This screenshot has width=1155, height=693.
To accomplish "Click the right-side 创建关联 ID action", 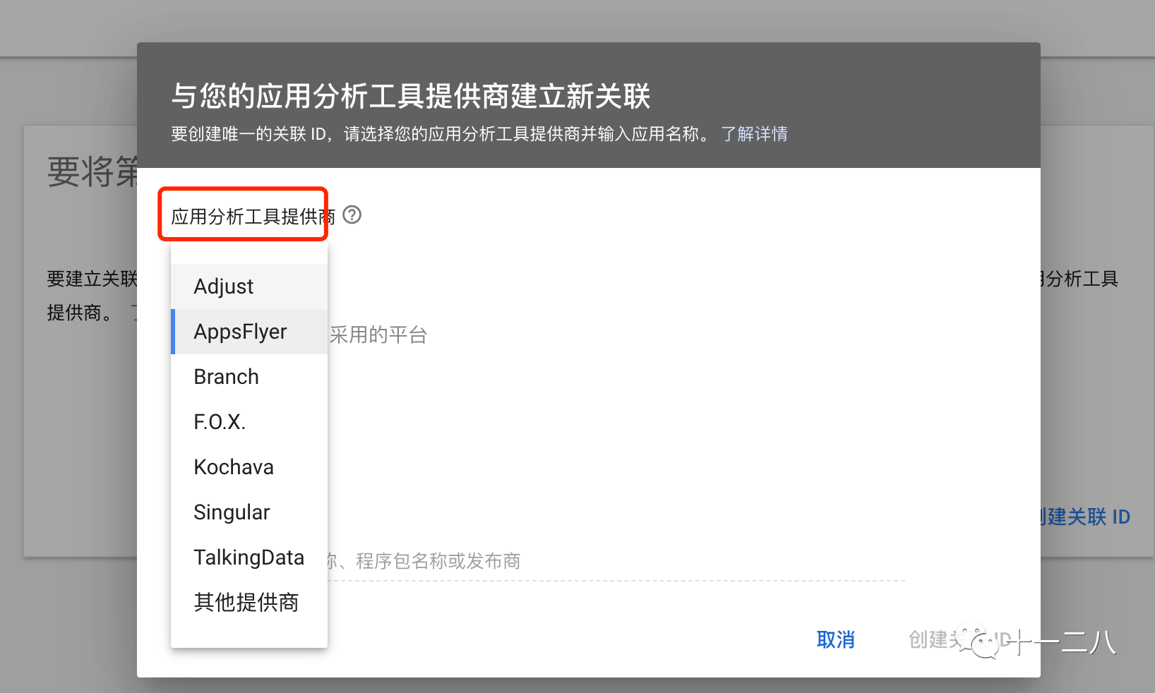I will coord(1082,516).
